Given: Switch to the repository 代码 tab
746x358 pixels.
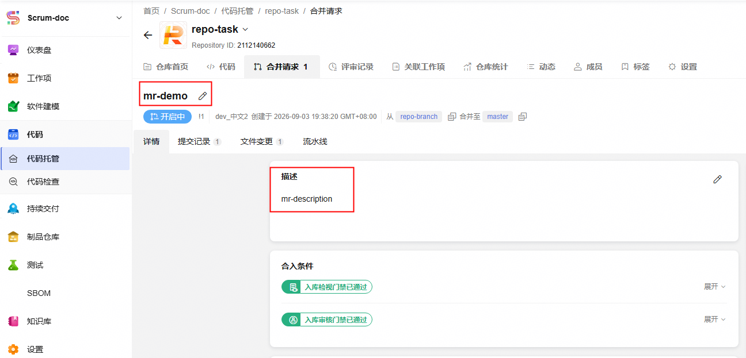Looking at the screenshot, I should pyautogui.click(x=221, y=67).
